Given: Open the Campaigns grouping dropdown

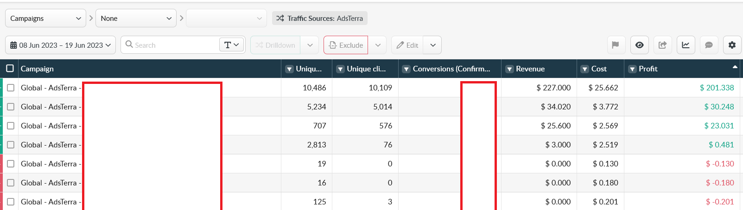Looking at the screenshot, I should click(x=45, y=19).
